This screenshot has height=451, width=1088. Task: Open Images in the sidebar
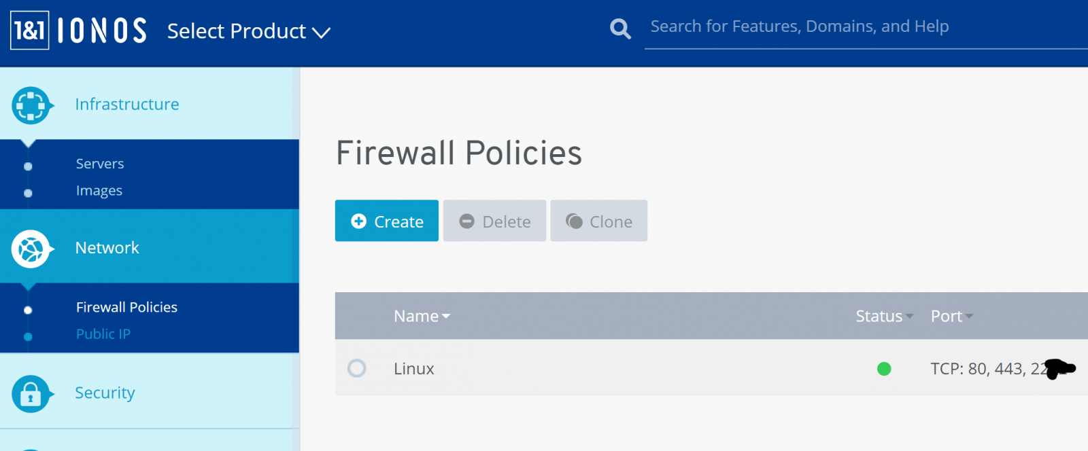click(99, 191)
